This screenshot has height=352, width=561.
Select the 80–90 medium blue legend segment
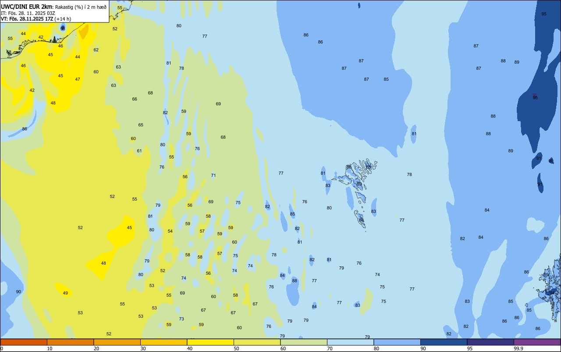(x=397, y=342)
